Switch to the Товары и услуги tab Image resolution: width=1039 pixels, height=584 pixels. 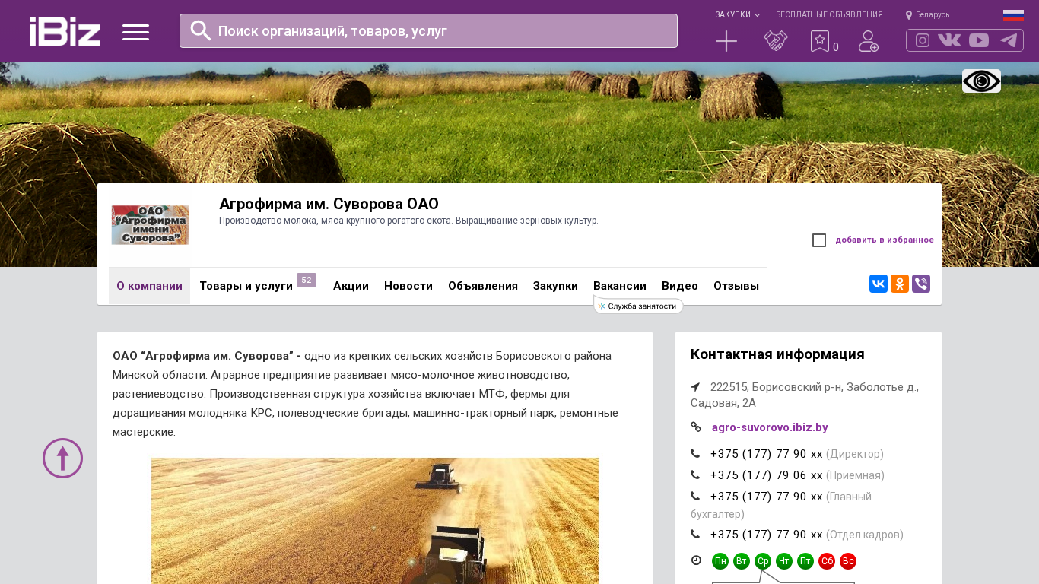pyautogui.click(x=246, y=286)
